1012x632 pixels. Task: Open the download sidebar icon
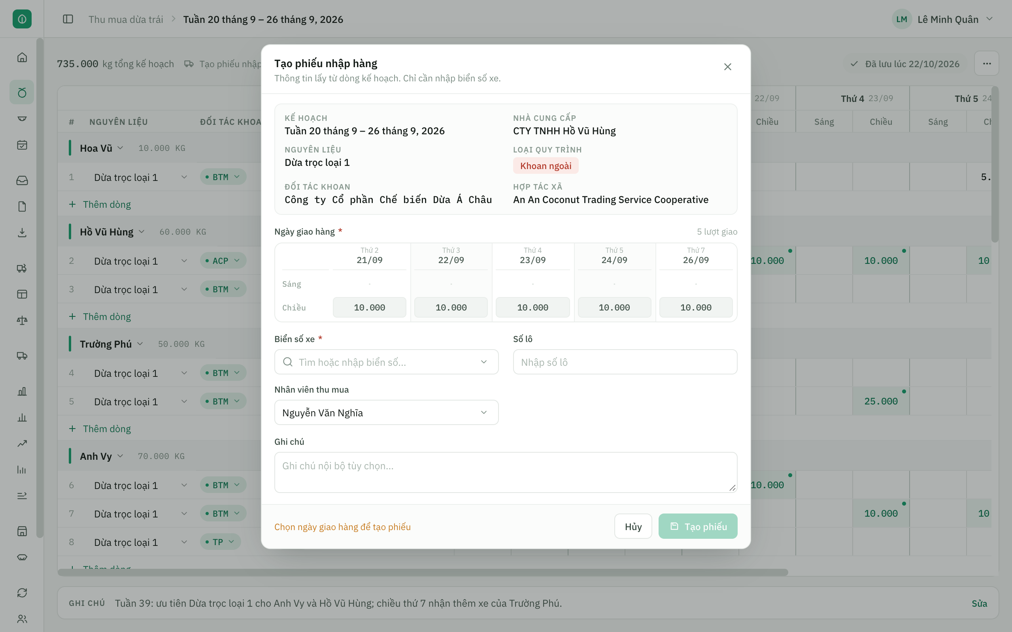[x=22, y=233]
